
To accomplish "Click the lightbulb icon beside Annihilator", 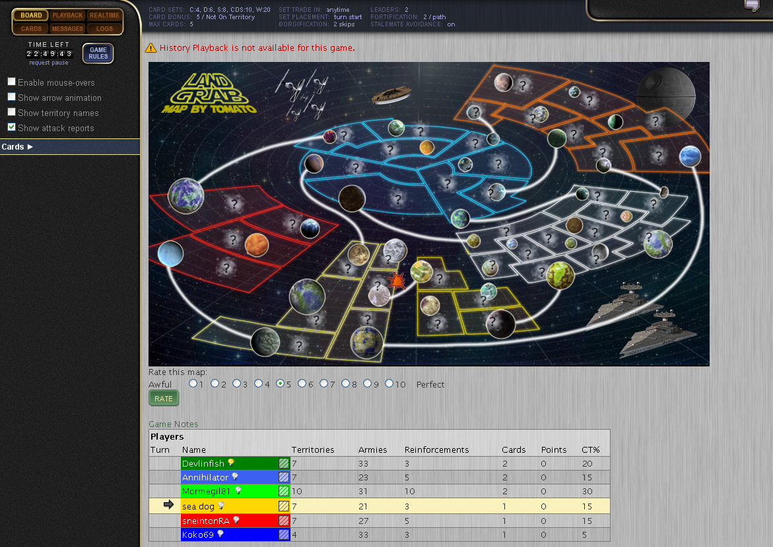I will [x=235, y=476].
